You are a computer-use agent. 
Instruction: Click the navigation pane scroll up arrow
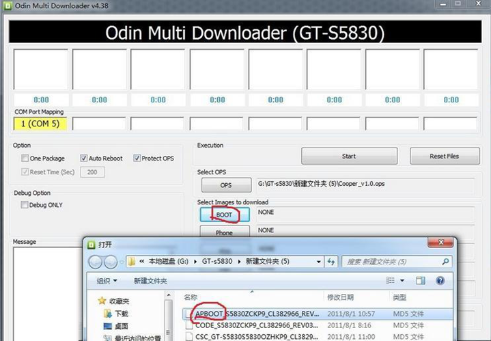pos(169,295)
